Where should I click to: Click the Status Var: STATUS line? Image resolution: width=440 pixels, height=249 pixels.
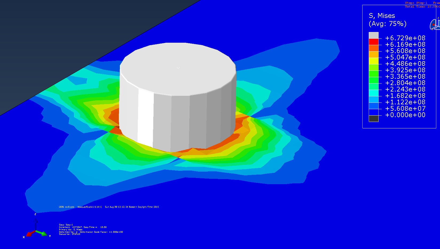pyautogui.click(x=69, y=234)
